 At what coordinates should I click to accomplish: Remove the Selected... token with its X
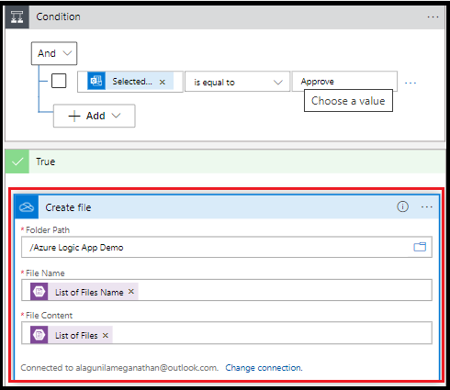(x=163, y=82)
